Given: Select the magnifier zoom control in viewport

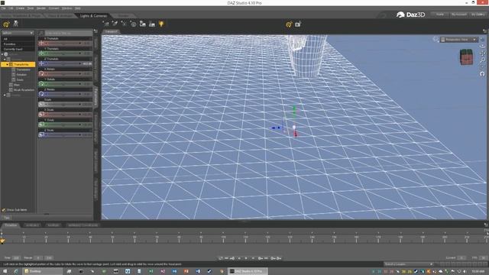Looking at the screenshot, I should coord(482,60).
